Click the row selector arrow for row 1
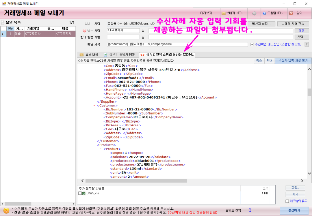Viewport: 312px width, 216px height. point(3,34)
